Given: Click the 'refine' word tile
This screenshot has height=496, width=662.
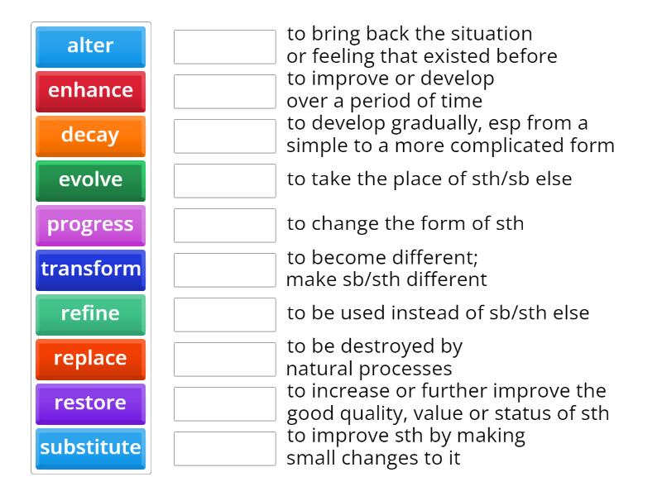Looking at the screenshot, I should coord(91,314).
